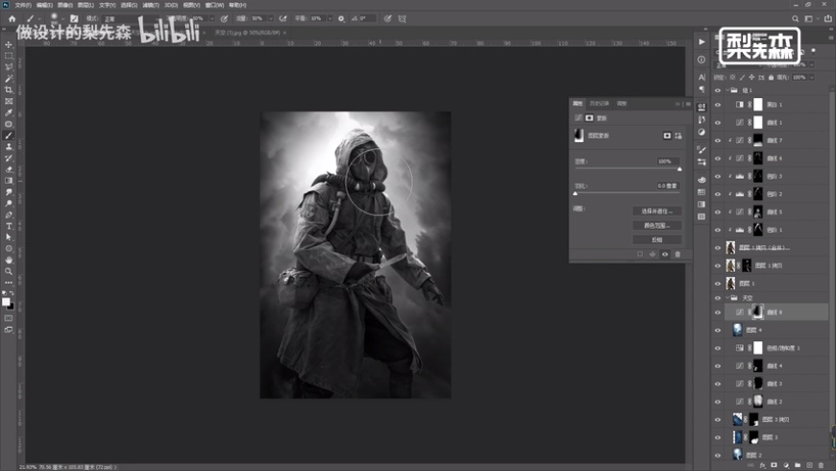Image resolution: width=836 pixels, height=471 pixels.
Task: Open the smoothing 10% dropdown arrow
Action: coord(330,18)
